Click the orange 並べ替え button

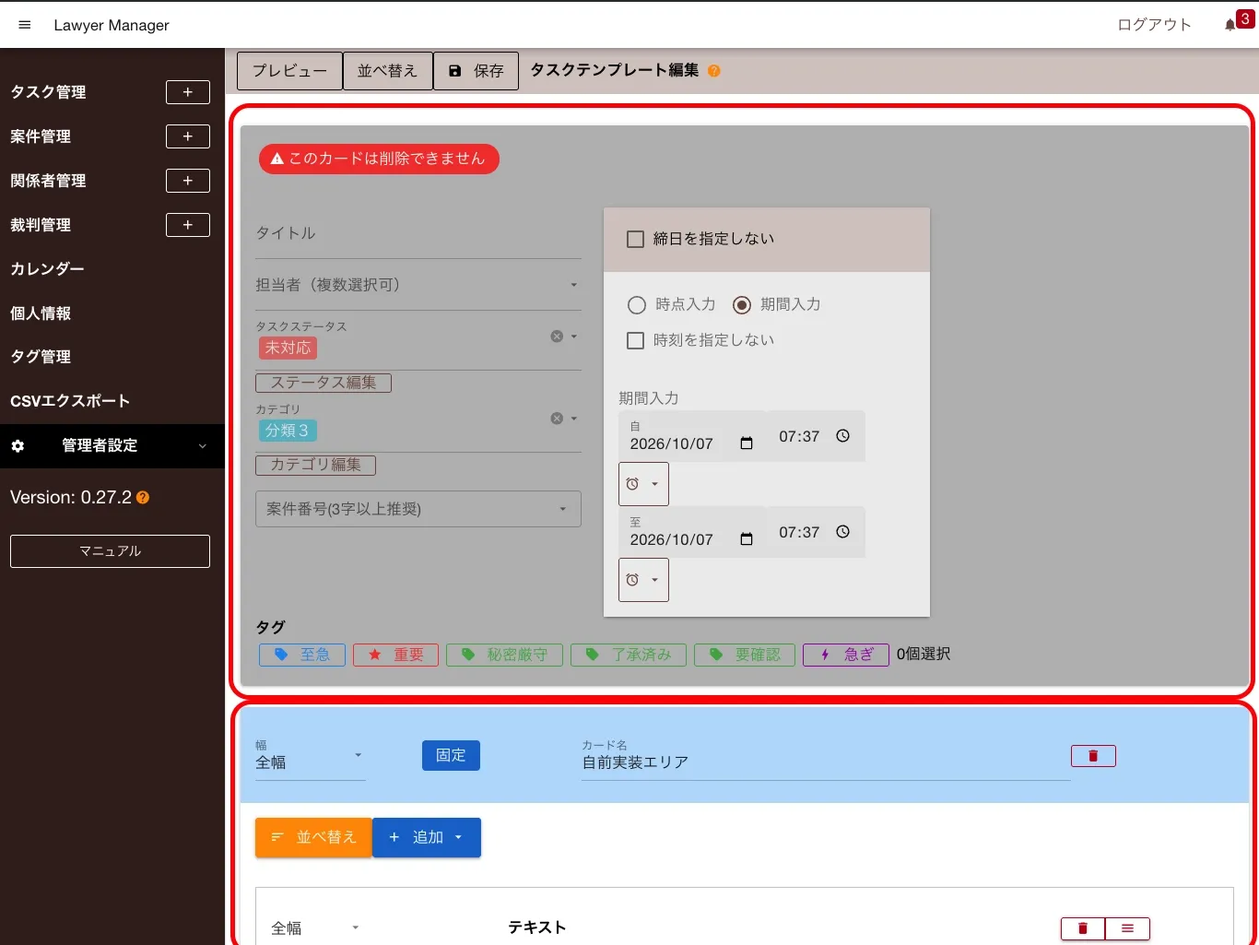(x=313, y=837)
